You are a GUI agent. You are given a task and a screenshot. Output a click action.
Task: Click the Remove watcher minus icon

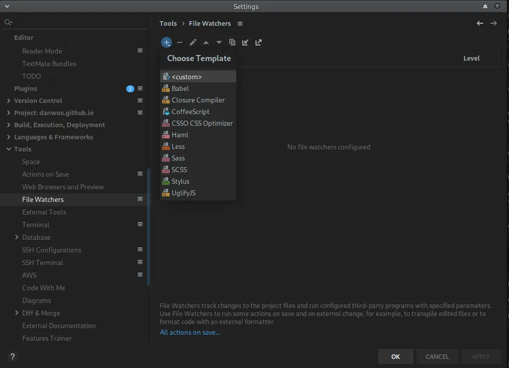tap(180, 42)
